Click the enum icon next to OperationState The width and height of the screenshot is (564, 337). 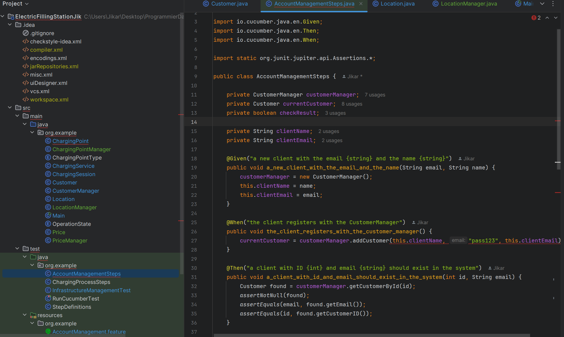pyautogui.click(x=48, y=224)
